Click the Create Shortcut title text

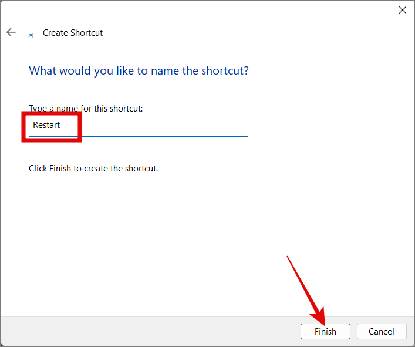click(x=73, y=33)
